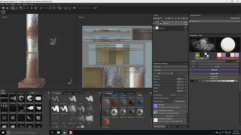Image resolution: width=241 pixels, height=135 pixels.
Task: Toggle the nrm channel in paint properties
Action: [237, 56]
